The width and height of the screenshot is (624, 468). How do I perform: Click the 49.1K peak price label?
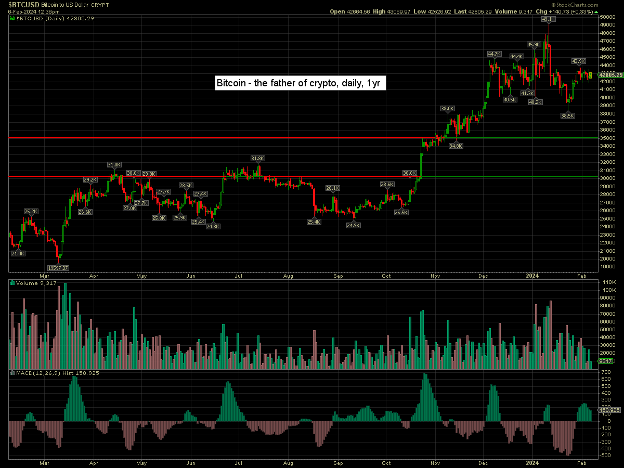[x=548, y=19]
